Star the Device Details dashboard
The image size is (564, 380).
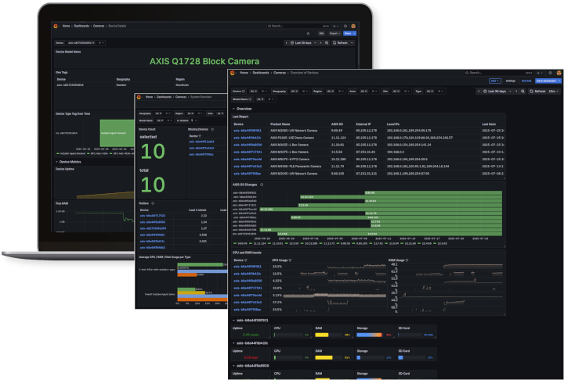[308, 34]
